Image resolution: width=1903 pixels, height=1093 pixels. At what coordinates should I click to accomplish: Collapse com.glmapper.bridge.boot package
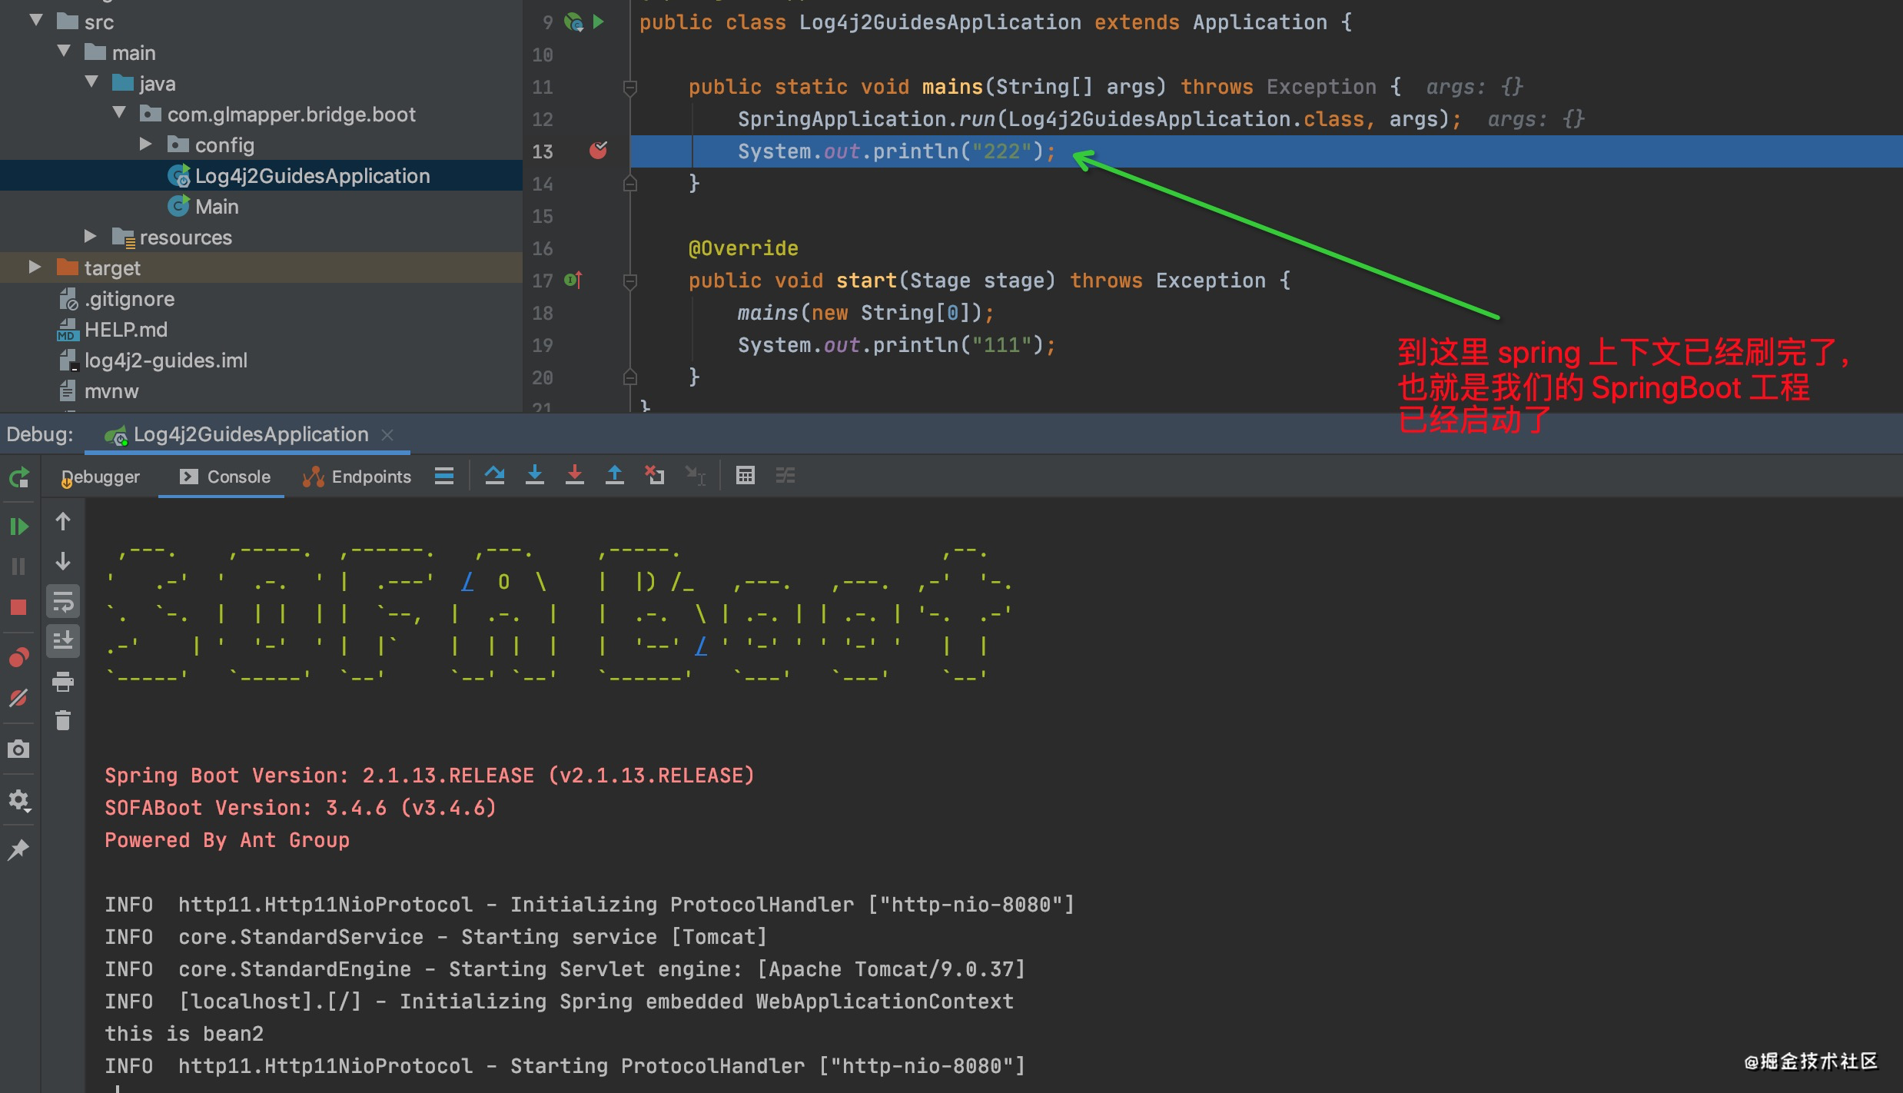[x=119, y=113]
